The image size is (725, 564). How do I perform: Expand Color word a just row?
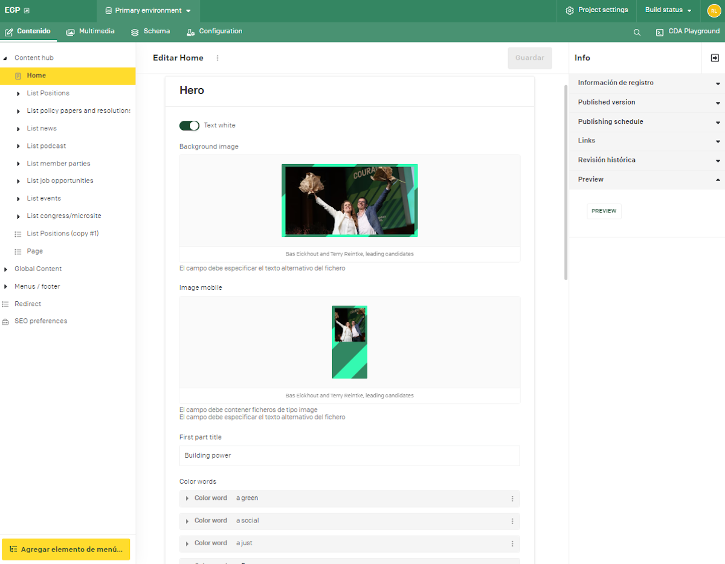click(187, 543)
